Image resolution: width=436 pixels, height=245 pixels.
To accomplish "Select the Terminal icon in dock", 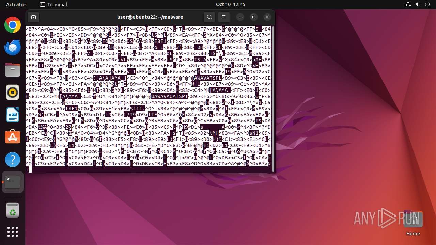I will click(13, 182).
